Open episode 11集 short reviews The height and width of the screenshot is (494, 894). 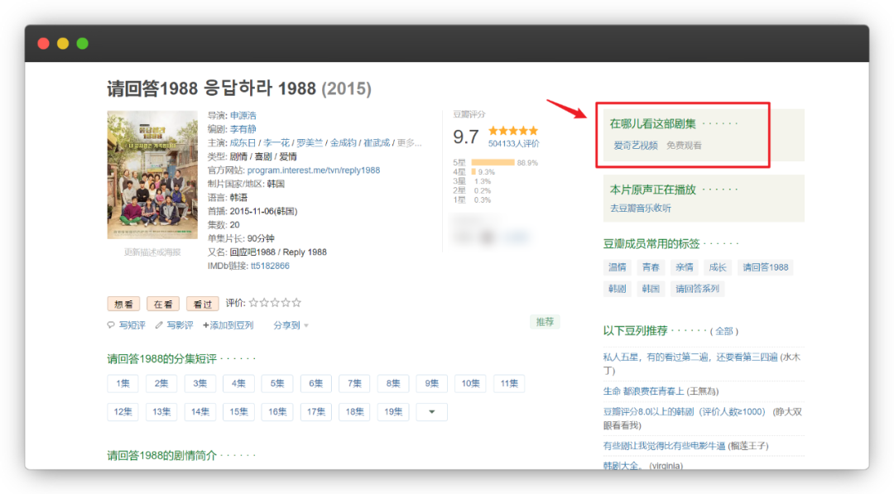509,383
